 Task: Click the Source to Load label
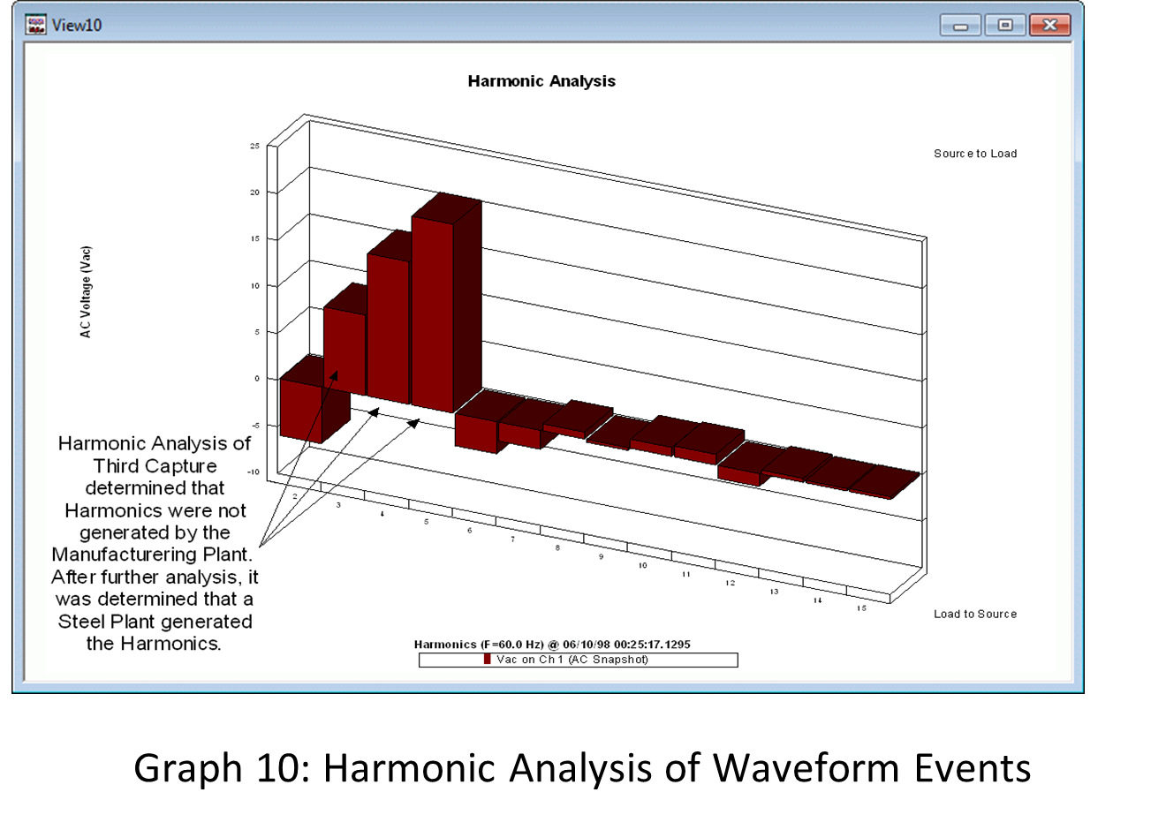975,154
